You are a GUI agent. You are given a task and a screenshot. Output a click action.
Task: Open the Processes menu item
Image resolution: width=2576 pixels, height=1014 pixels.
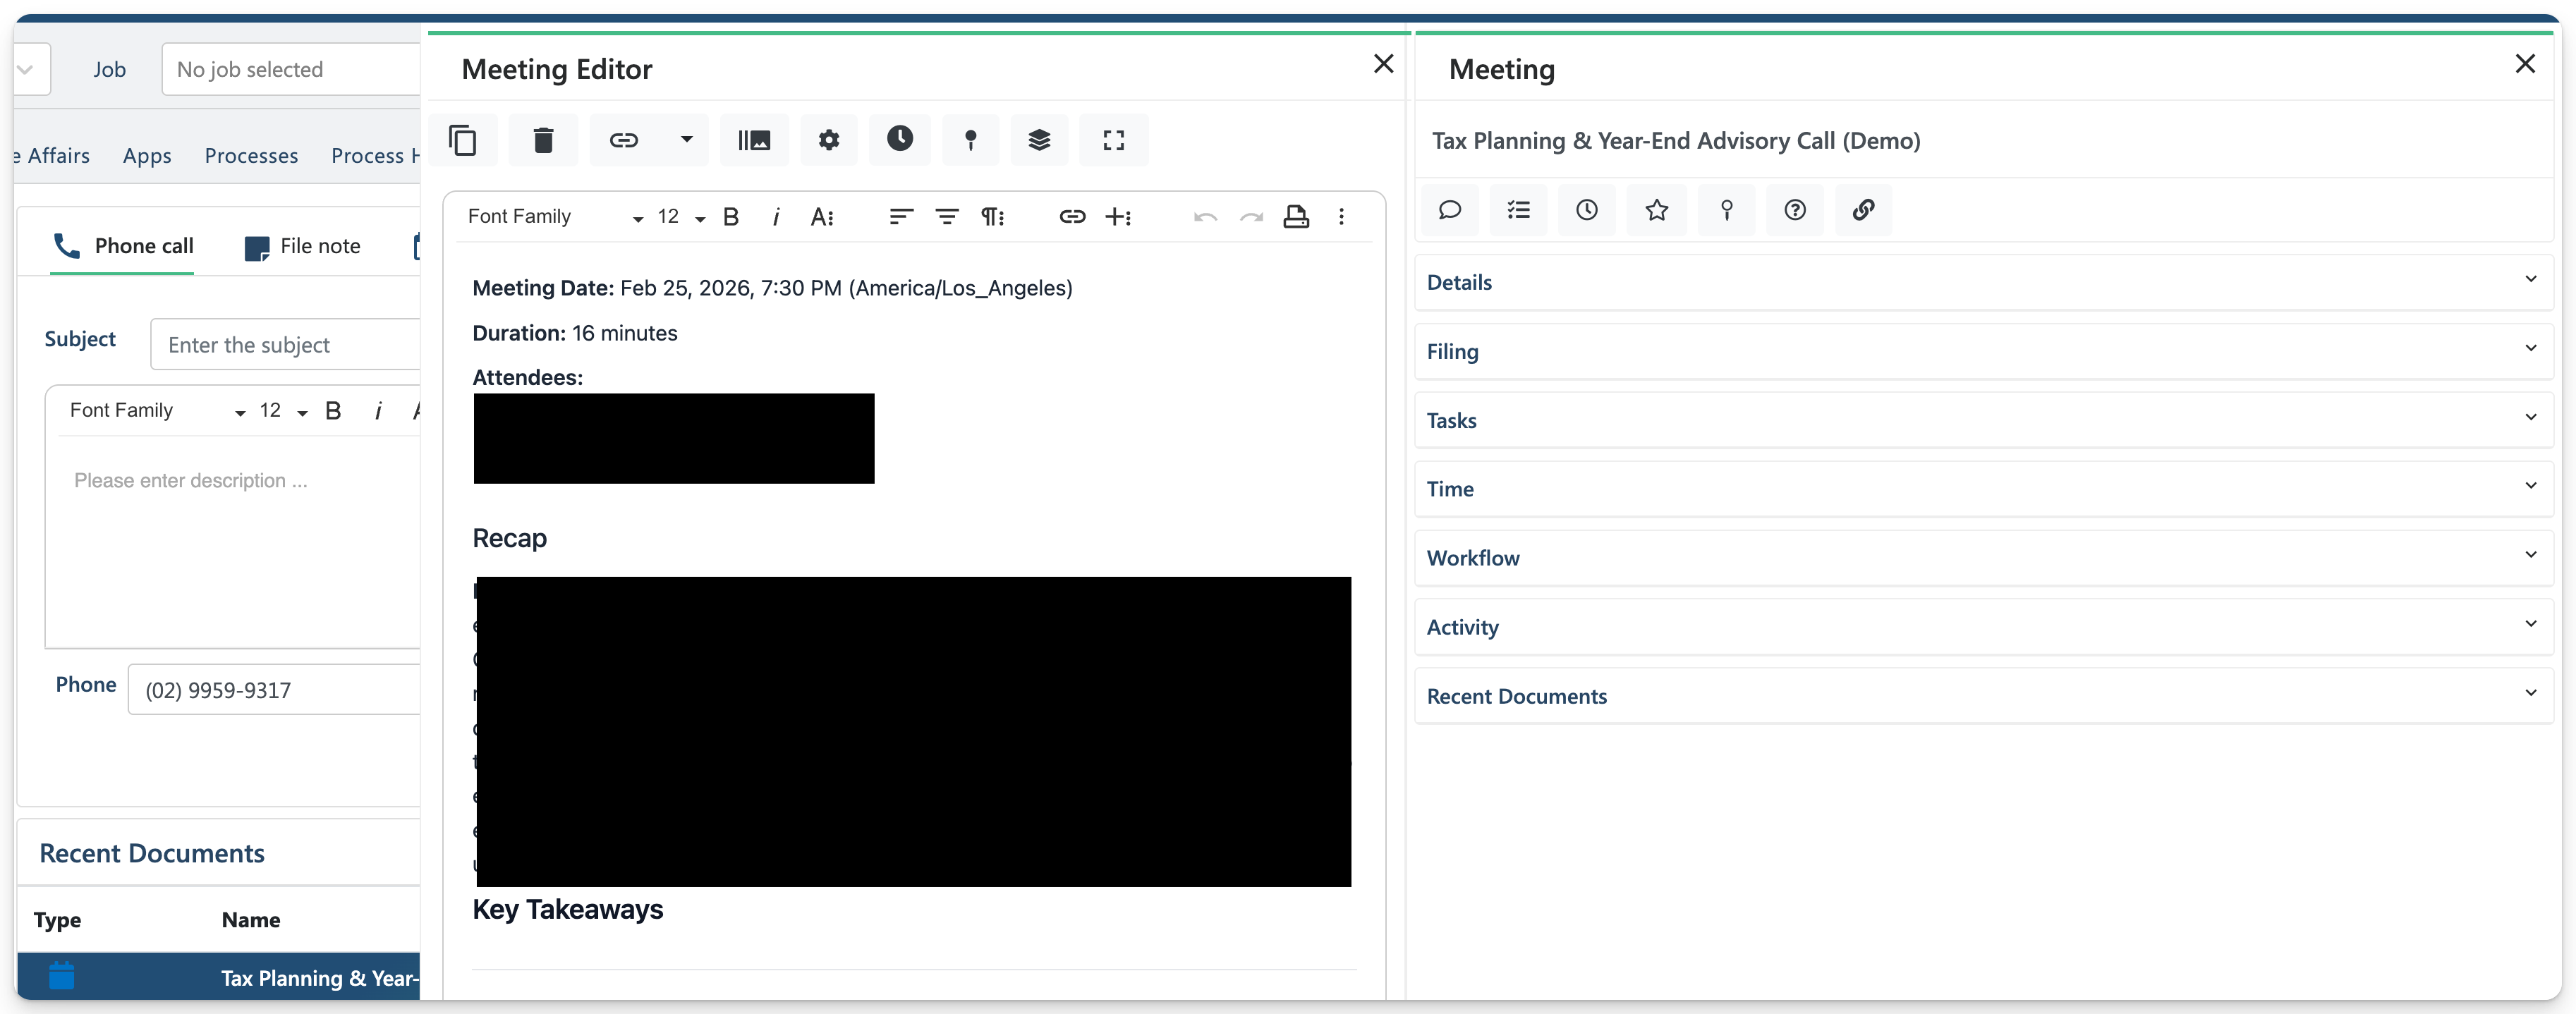point(251,156)
